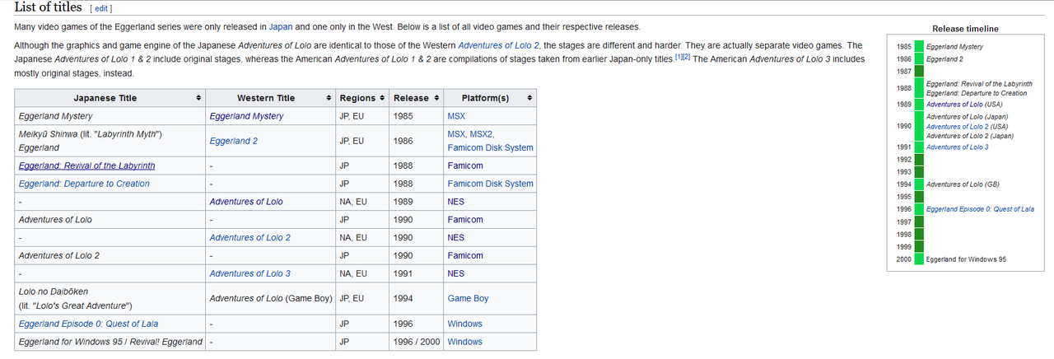Open Adventures of Lolo 2 link in paragraph
This screenshot has width=1054, height=359.
coord(498,45)
